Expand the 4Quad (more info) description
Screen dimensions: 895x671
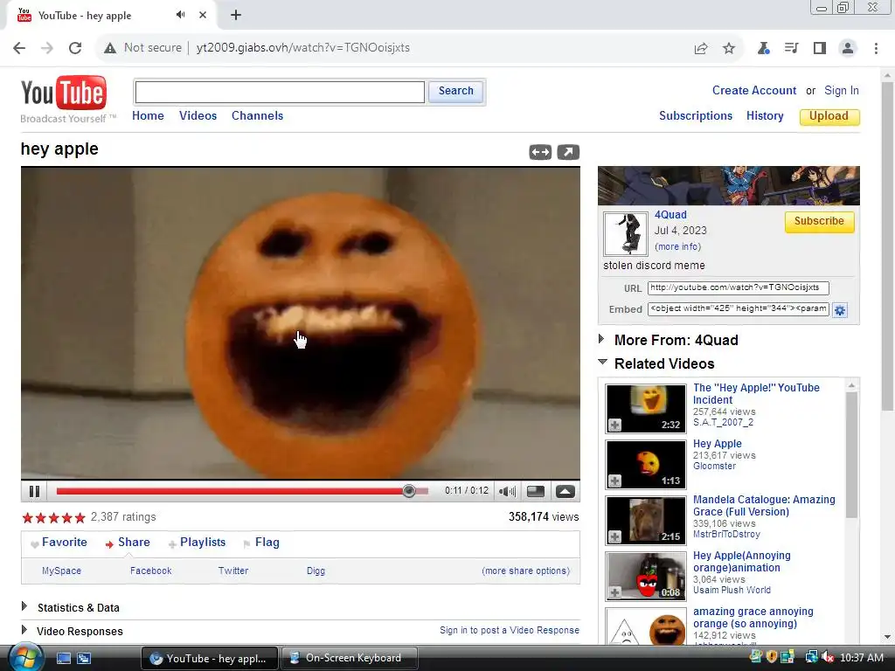[x=677, y=246]
